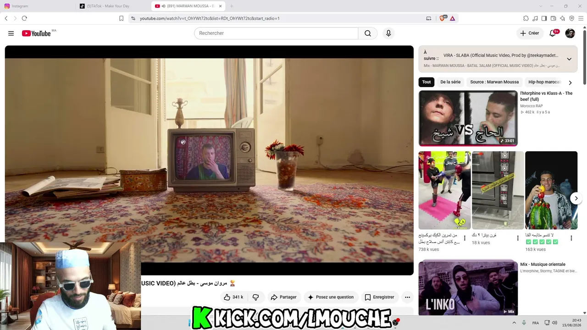
Task: Like the video with thumbs up
Action: tap(233, 297)
